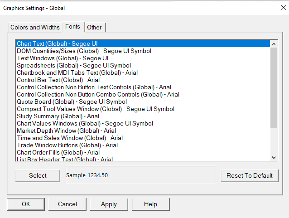
Task: Select the Fonts tab
Action: click(72, 27)
